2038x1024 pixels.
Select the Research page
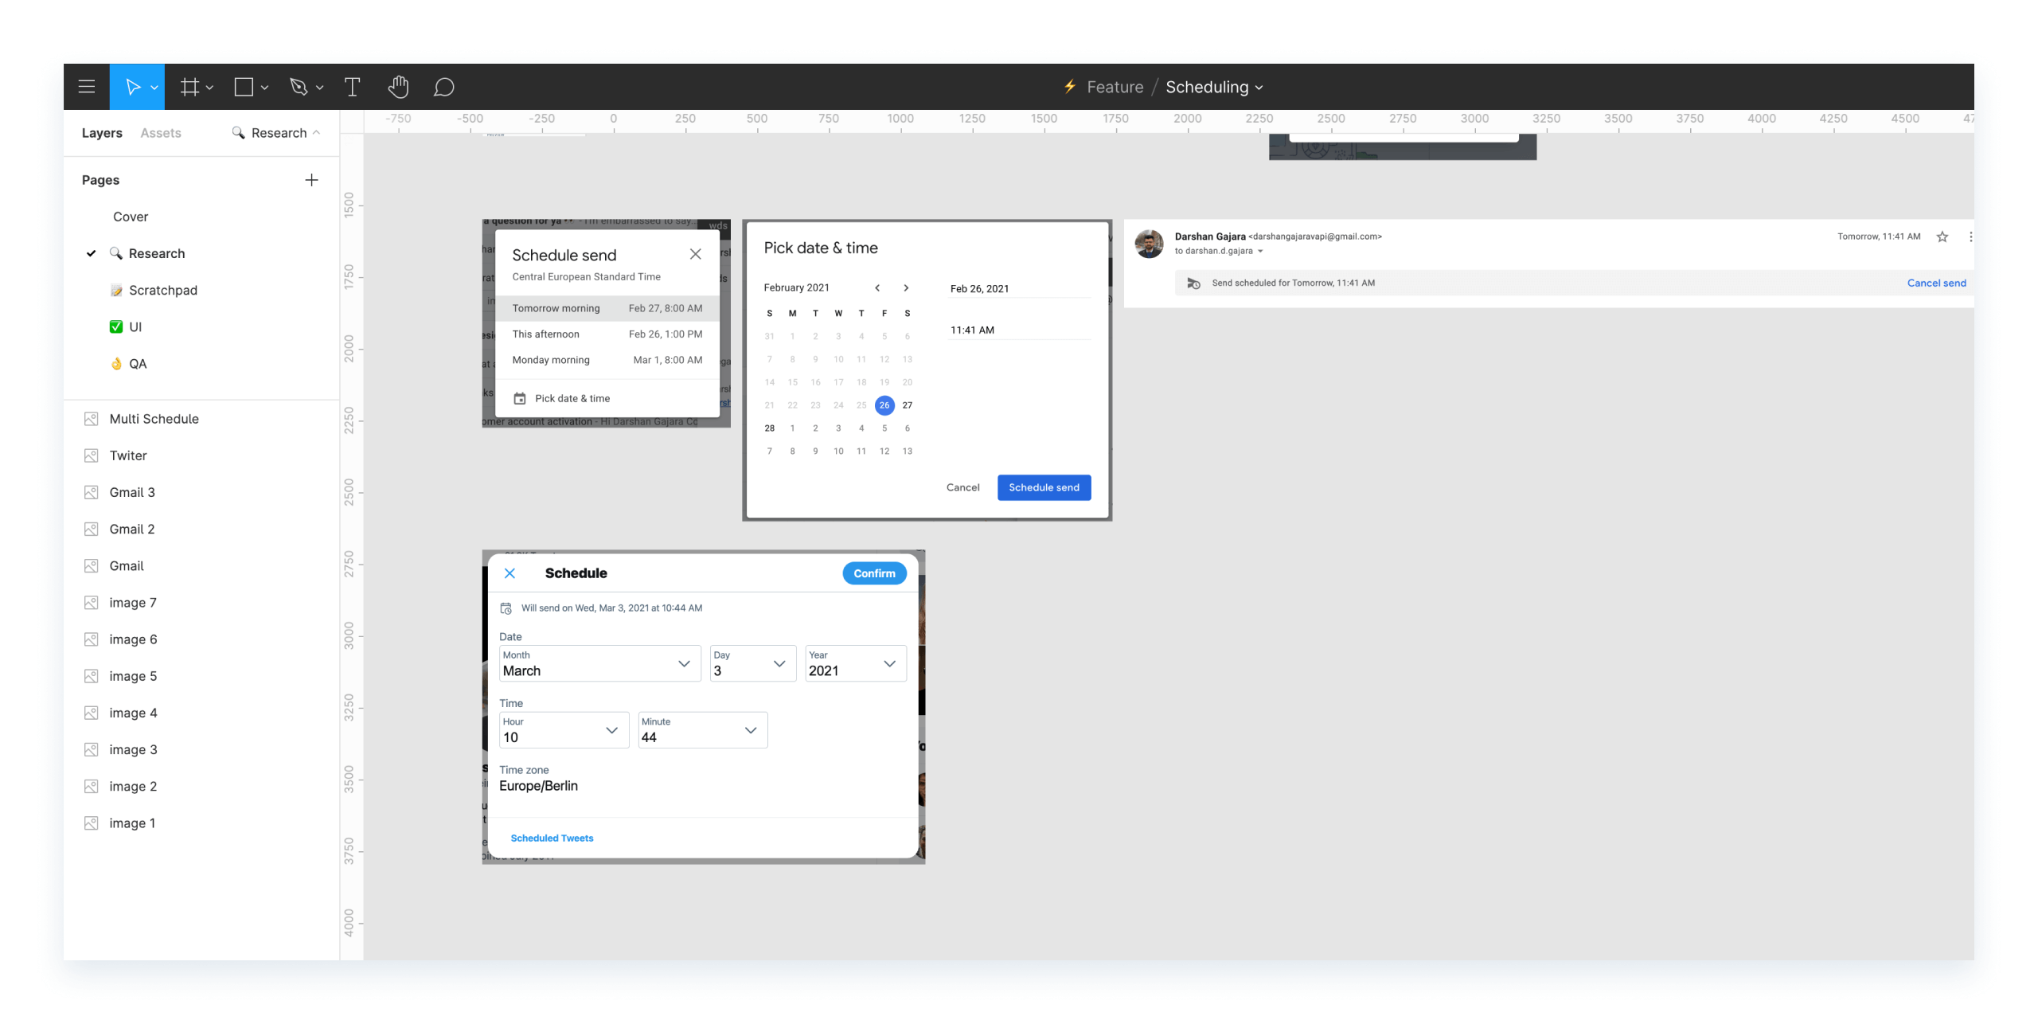(x=157, y=253)
